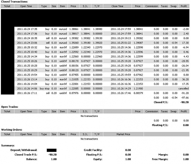The height and width of the screenshot is (164, 191).
Task: Select the open time 2011.10.24 23:06
Action: click(x=27, y=43)
